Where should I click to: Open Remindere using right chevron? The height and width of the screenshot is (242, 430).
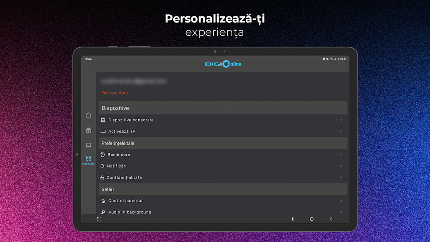coord(341,155)
